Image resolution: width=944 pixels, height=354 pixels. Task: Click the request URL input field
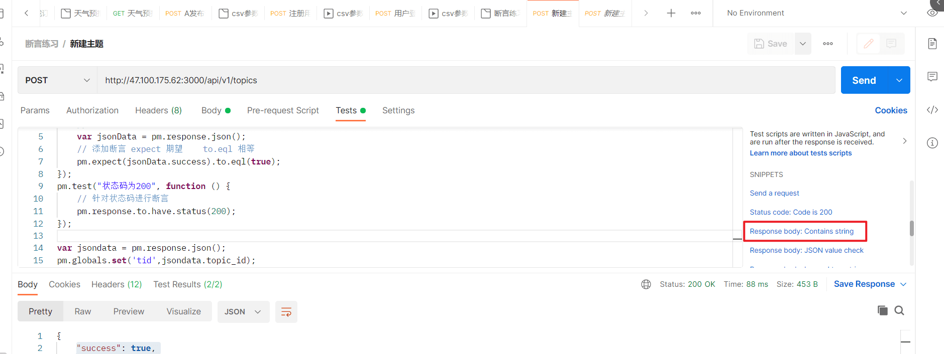coord(466,80)
